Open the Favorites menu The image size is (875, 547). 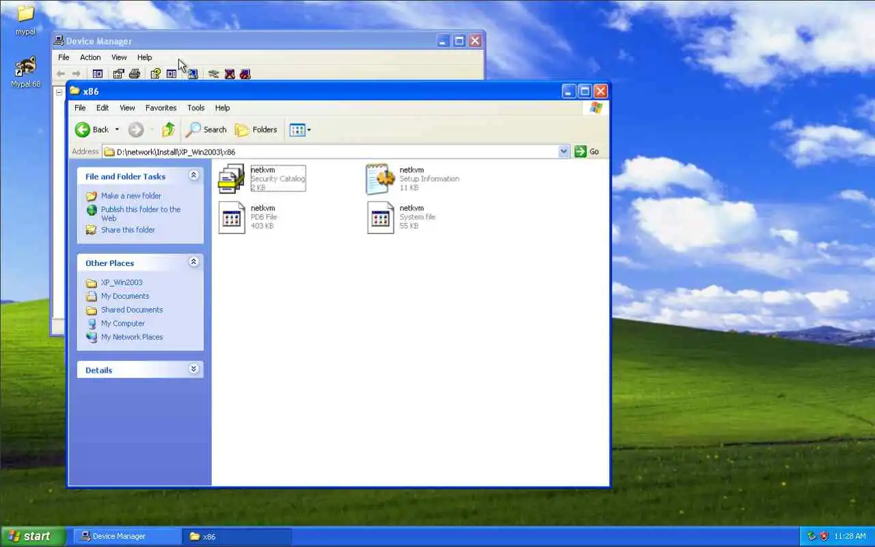(x=161, y=108)
